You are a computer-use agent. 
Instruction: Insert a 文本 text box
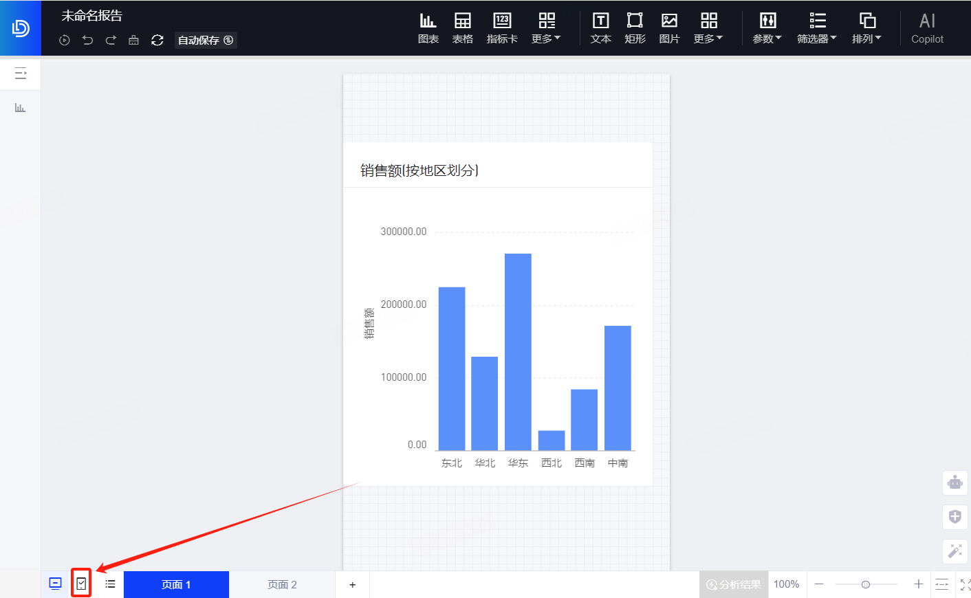pyautogui.click(x=600, y=28)
